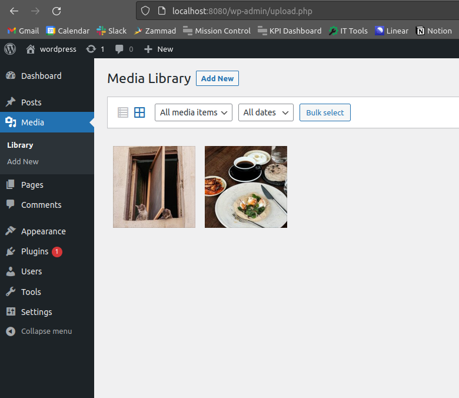The image size is (459, 398).
Task: Open the updates icon showing 1
Action: pyautogui.click(x=95, y=49)
